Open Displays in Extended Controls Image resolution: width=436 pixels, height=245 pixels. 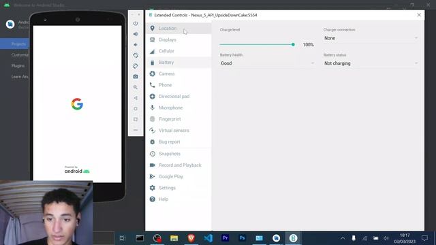[x=178, y=39]
